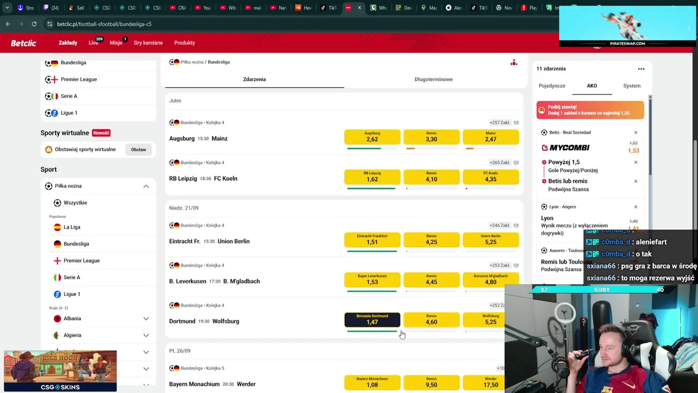Open Gry karciane menu

click(x=148, y=43)
